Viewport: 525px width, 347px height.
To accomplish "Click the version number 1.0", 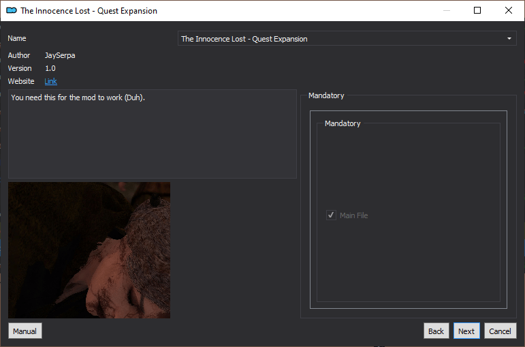I will [x=50, y=68].
